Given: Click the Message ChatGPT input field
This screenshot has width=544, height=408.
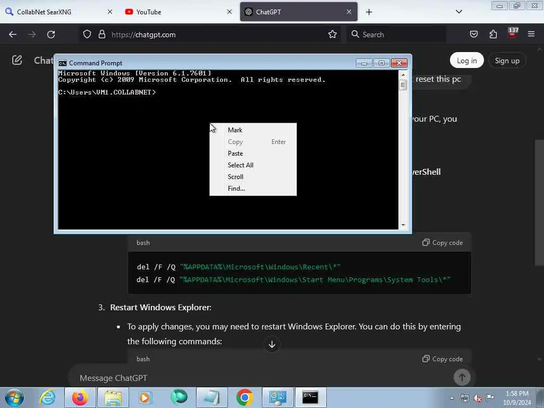Looking at the screenshot, I should click(x=260, y=378).
